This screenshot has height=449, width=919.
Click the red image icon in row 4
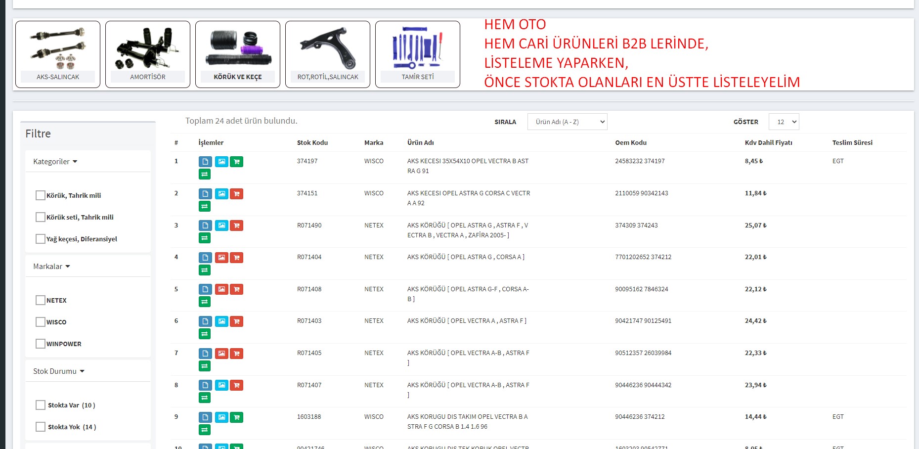[221, 258]
